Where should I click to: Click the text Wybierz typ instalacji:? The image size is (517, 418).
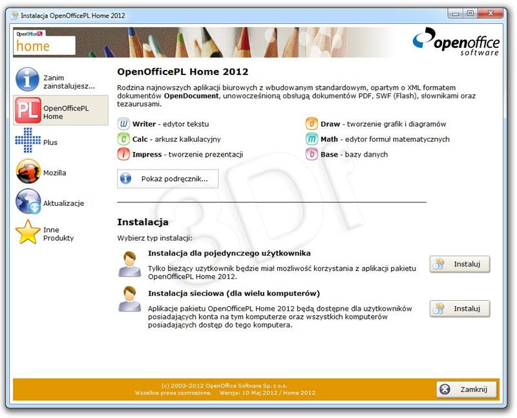[154, 238]
